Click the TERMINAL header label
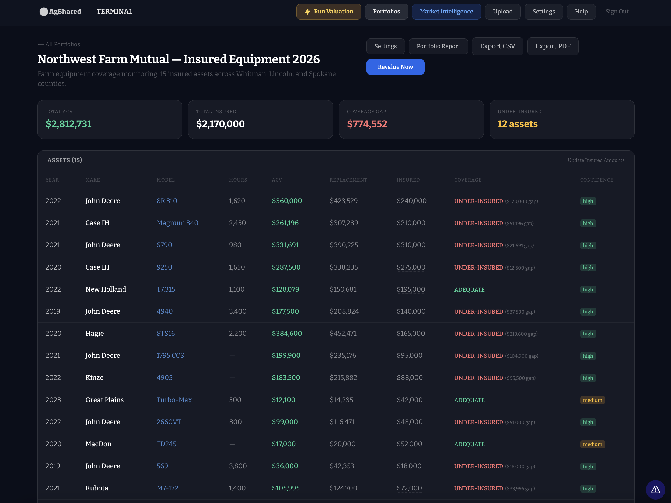 [x=114, y=12]
